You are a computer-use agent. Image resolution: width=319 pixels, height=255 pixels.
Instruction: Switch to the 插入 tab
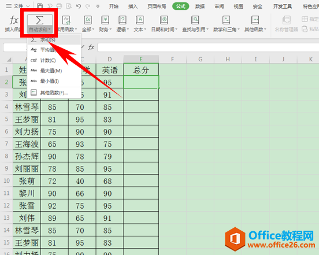tap(133, 6)
